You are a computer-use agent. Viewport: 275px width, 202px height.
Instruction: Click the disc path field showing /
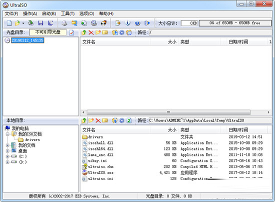pos(210,32)
